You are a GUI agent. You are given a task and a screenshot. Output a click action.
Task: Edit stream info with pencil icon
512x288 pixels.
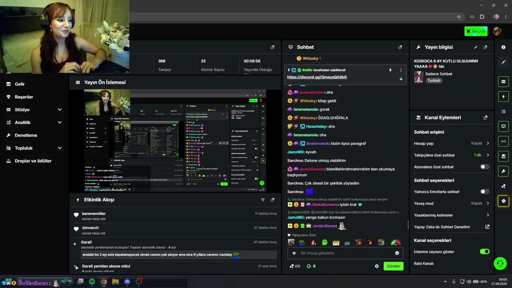point(476,47)
